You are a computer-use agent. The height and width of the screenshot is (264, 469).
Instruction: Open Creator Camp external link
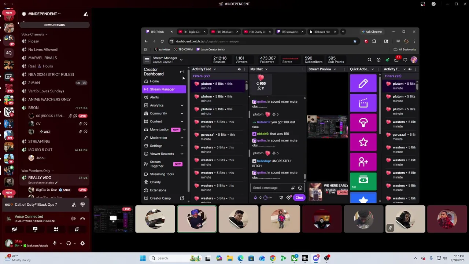(164, 198)
